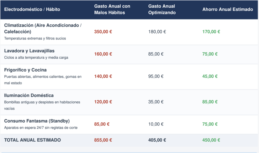The width and height of the screenshot is (259, 153).
Task: Click the Climatización row title
Action: point(43,28)
